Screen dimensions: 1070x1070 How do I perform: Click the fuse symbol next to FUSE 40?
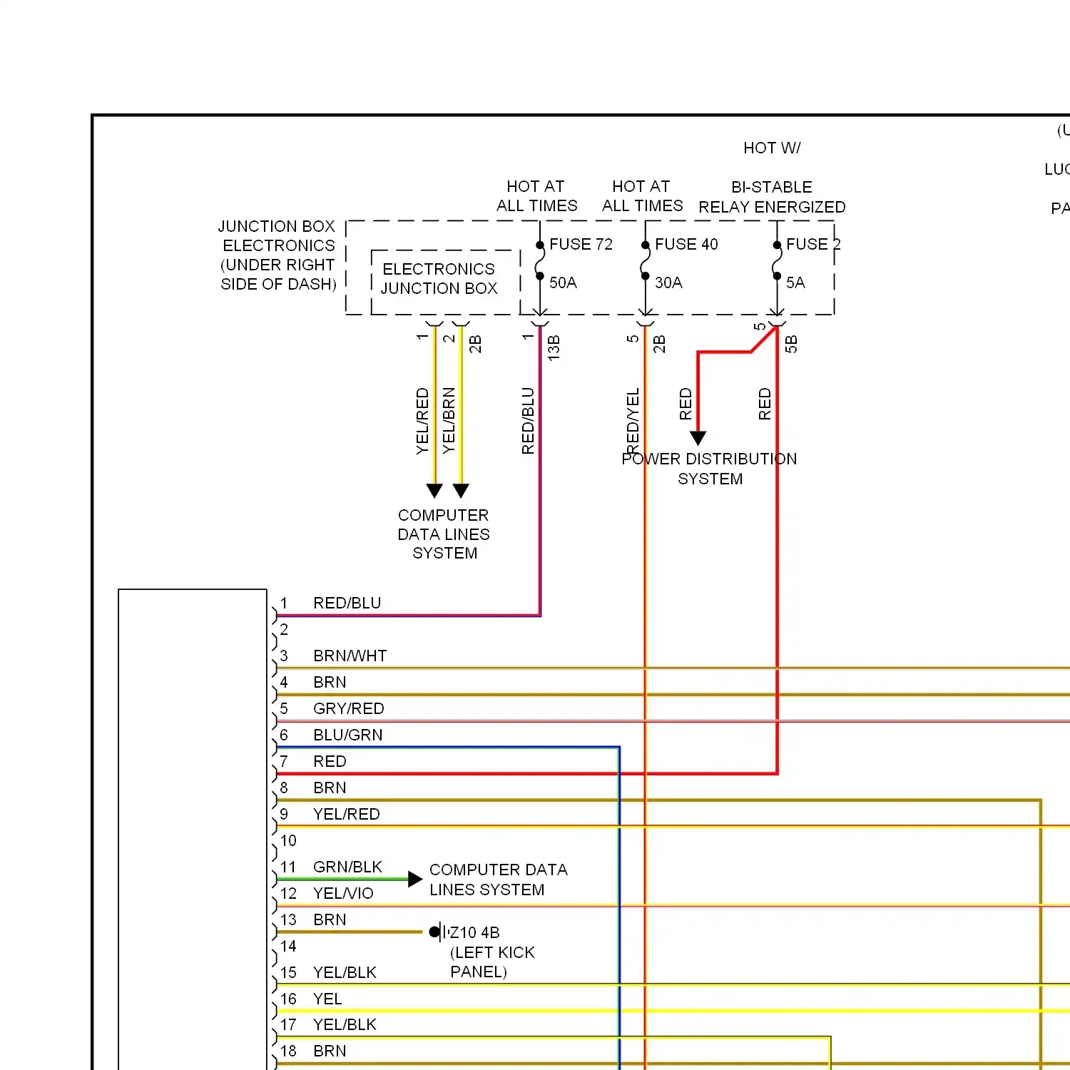click(645, 260)
